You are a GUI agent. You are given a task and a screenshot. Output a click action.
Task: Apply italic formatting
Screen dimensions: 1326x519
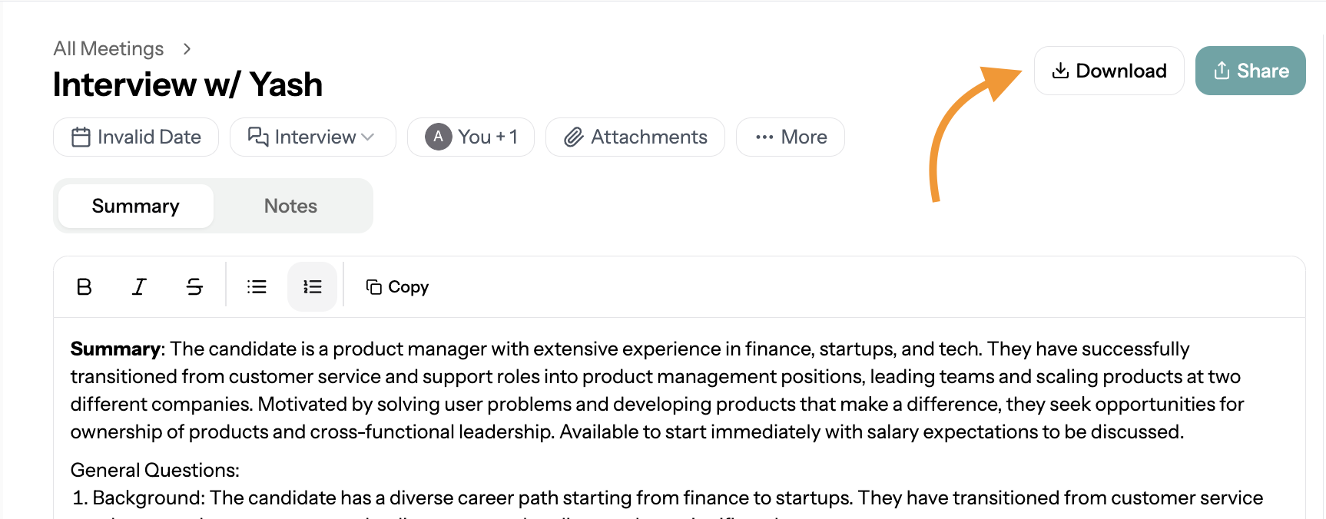(139, 287)
